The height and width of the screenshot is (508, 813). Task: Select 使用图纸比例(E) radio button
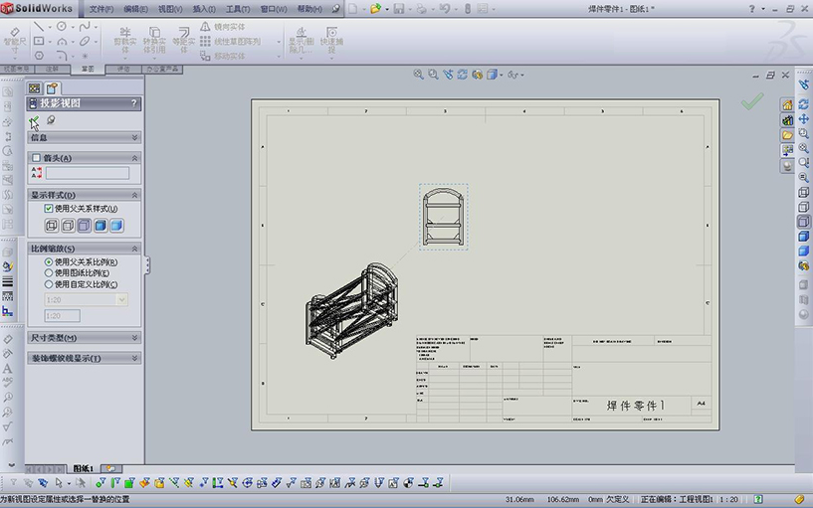tap(49, 273)
